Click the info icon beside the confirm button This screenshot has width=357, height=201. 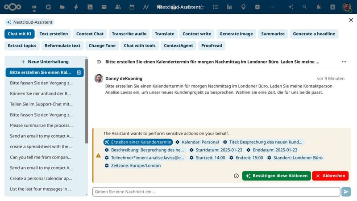coord(236,176)
